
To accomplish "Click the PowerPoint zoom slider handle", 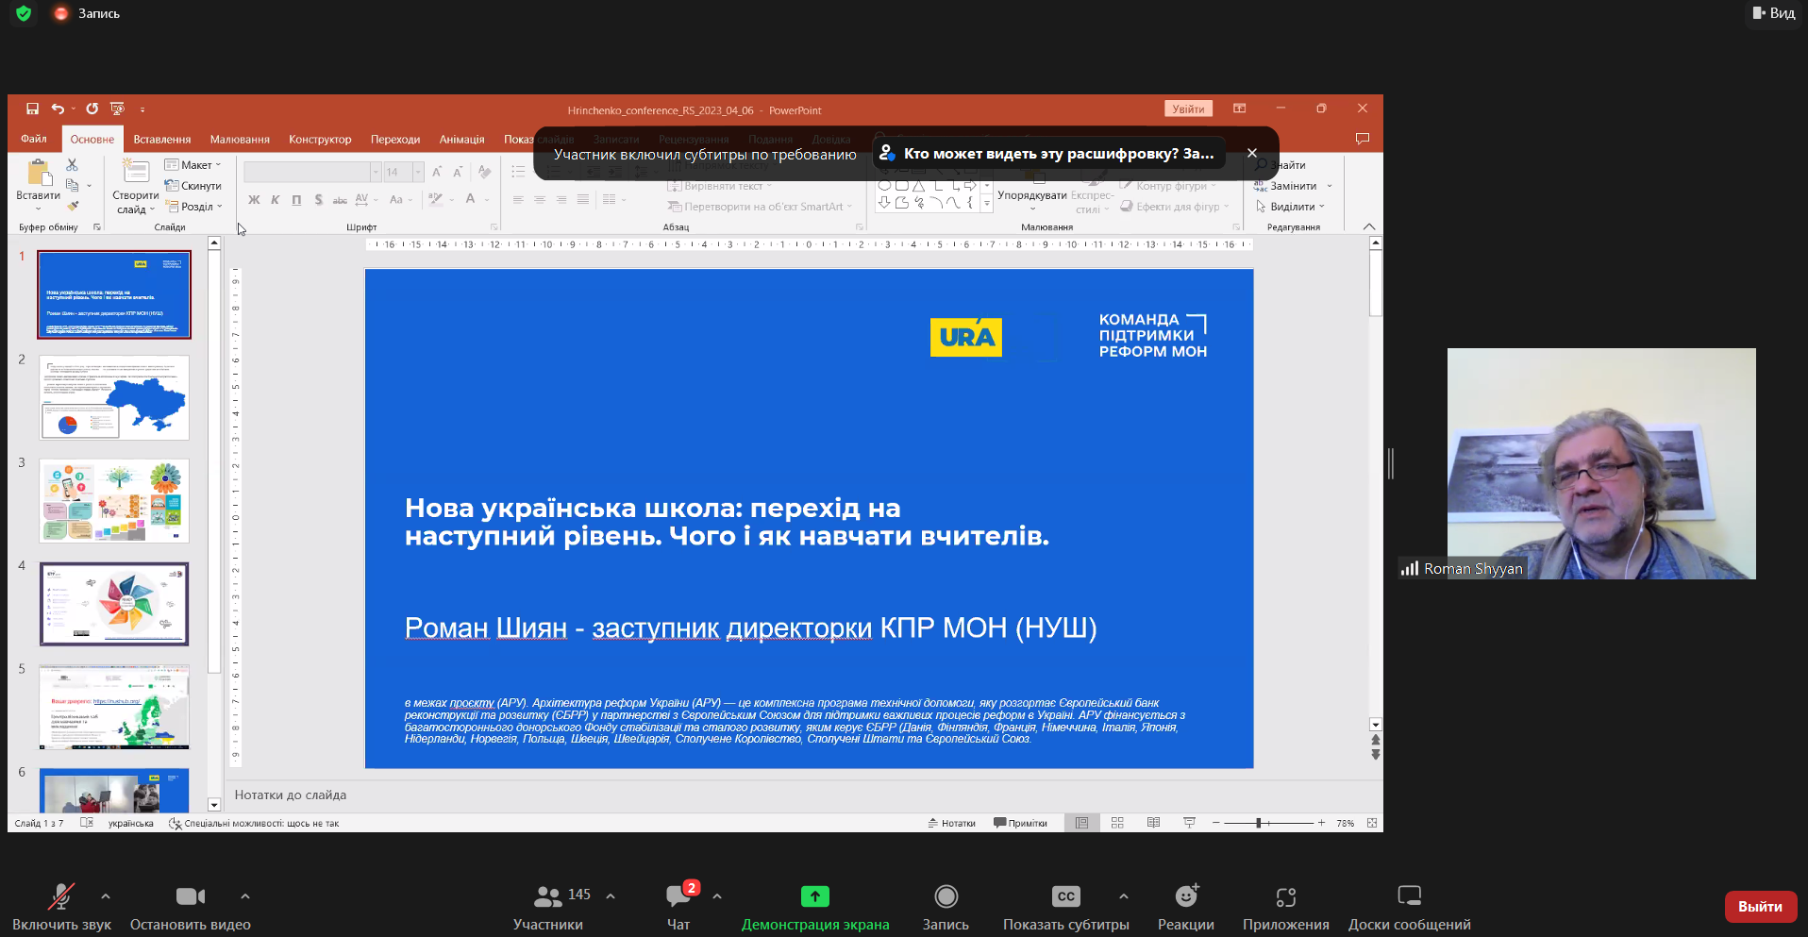I will pos(1259,823).
